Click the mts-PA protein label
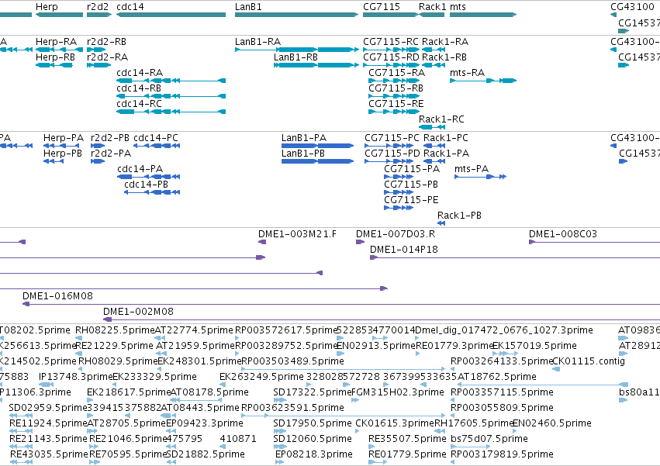The width and height of the screenshot is (660, 466). 472,169
